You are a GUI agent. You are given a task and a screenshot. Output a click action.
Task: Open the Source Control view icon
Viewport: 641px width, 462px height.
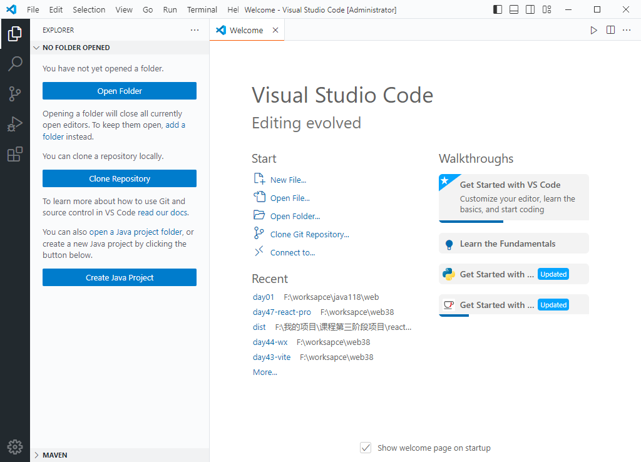tap(15, 94)
